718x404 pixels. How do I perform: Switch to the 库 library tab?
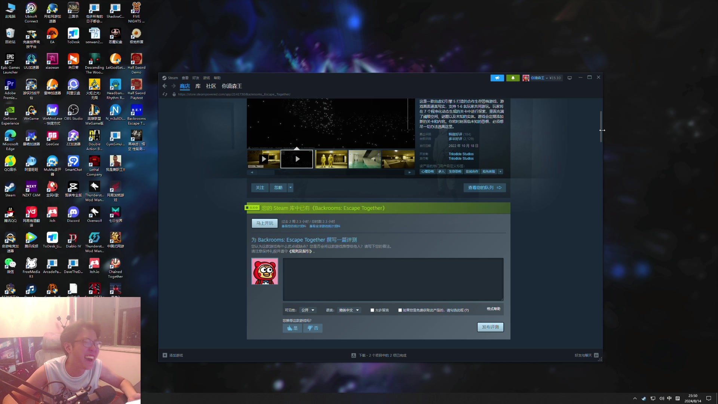(198, 86)
